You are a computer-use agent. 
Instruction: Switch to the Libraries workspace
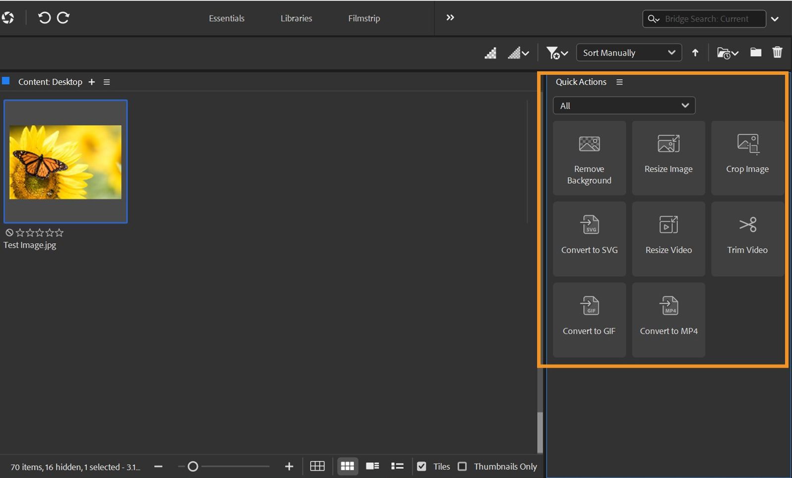(x=296, y=18)
